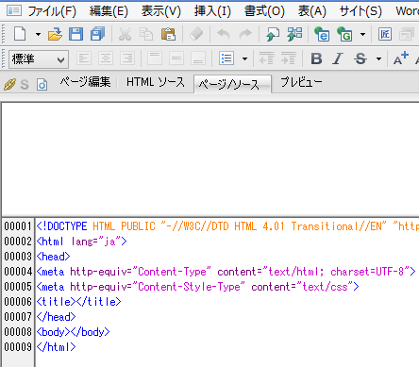Viewport: 419px width, 367px height.
Task: Click the Paste clipboard icon
Action: tap(168, 34)
